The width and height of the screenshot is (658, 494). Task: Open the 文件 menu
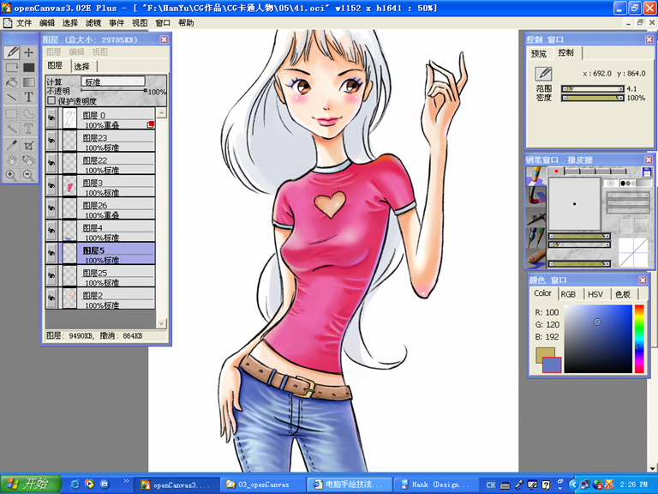point(24,22)
